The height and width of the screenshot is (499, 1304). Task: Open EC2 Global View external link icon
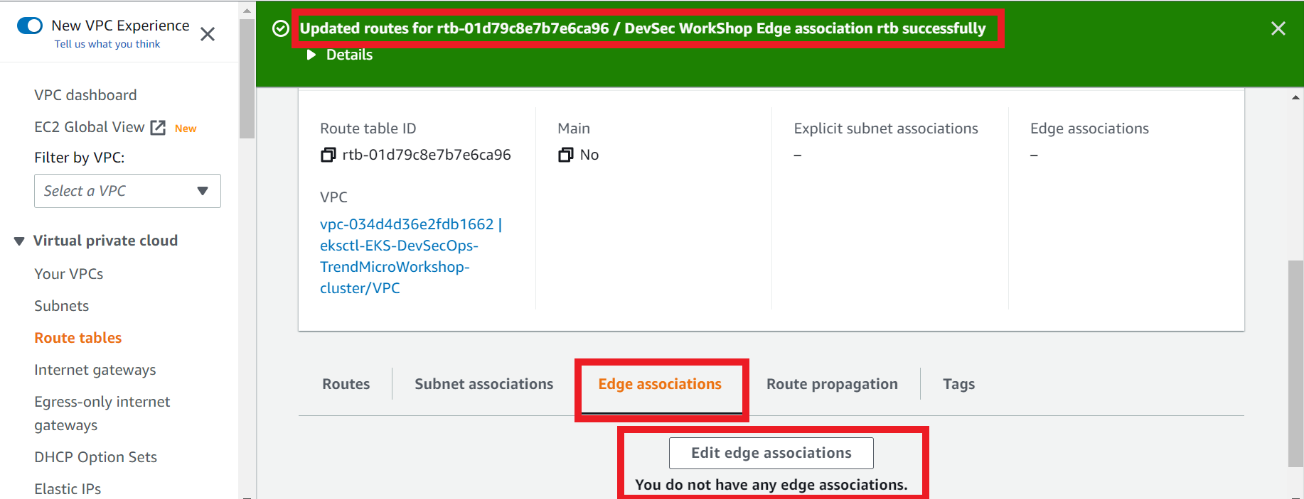159,128
